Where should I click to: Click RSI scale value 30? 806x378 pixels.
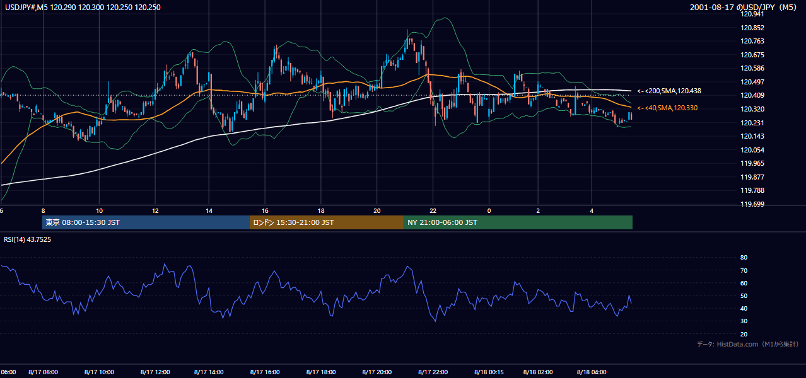pyautogui.click(x=744, y=321)
